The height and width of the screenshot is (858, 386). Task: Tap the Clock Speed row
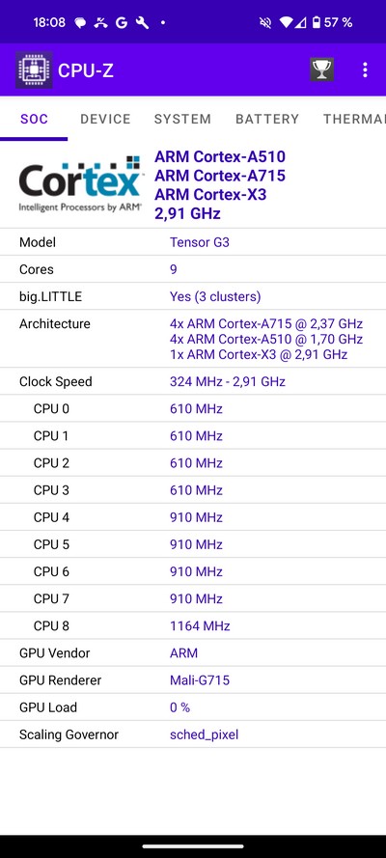pyautogui.click(x=193, y=381)
